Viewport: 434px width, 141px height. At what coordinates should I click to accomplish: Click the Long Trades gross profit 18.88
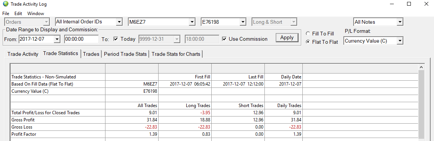(205, 120)
